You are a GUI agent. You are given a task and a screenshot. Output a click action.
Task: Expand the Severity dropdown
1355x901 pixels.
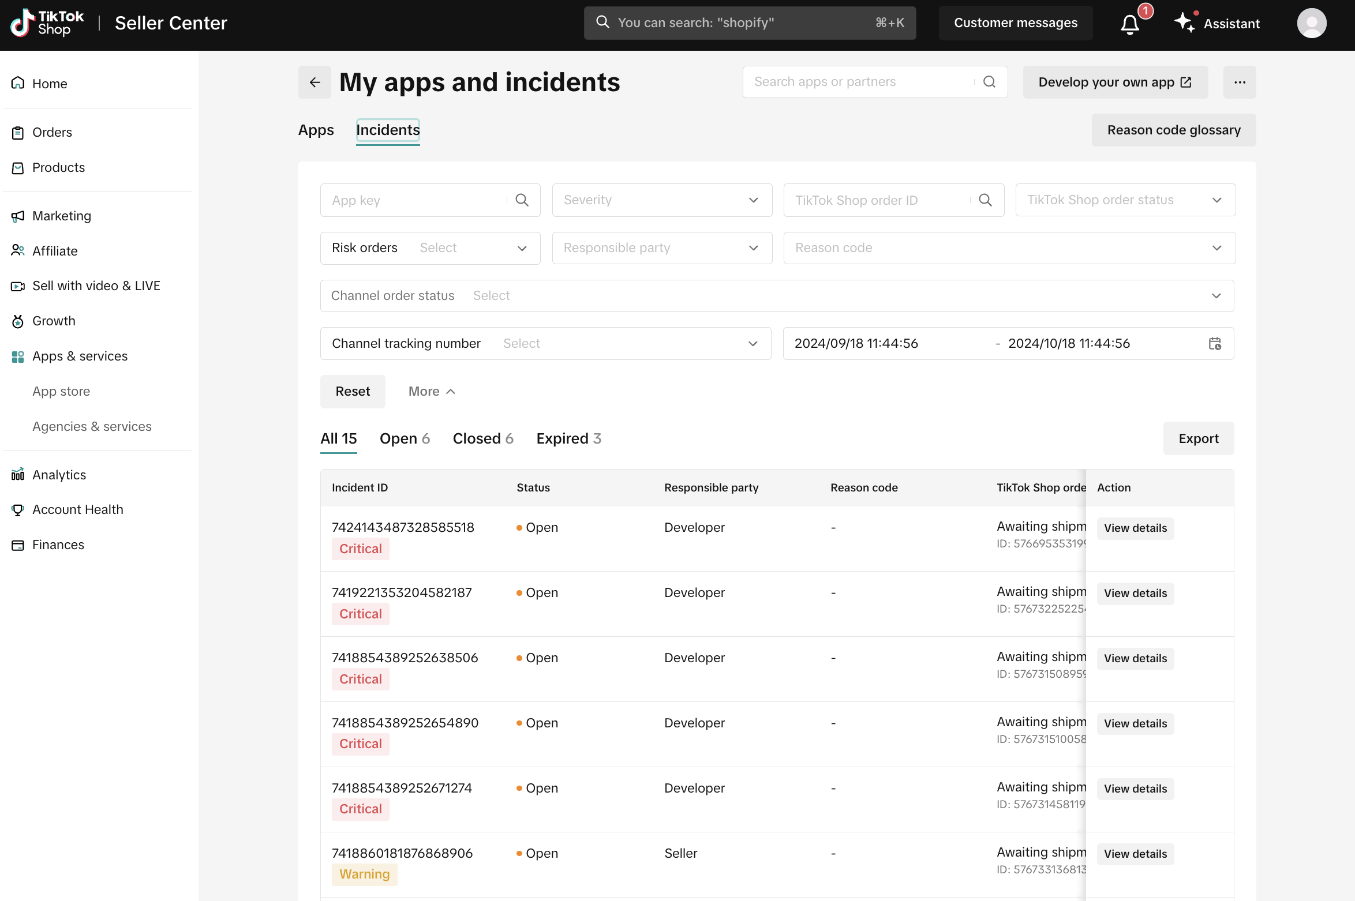pos(661,200)
